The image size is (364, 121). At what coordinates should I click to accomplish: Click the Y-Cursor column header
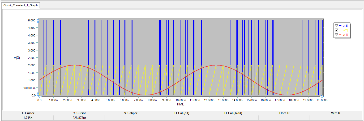(79, 113)
